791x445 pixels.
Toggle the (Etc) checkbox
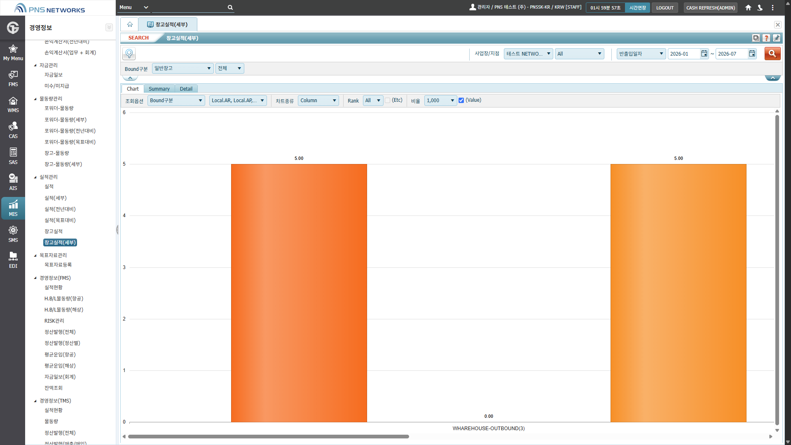(387, 101)
